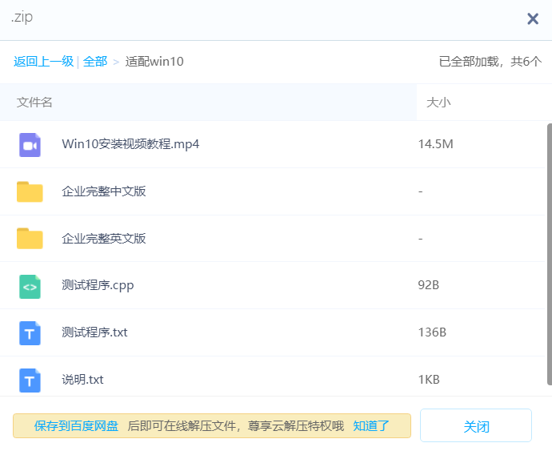Close the zip preview dialog with X

(533, 18)
